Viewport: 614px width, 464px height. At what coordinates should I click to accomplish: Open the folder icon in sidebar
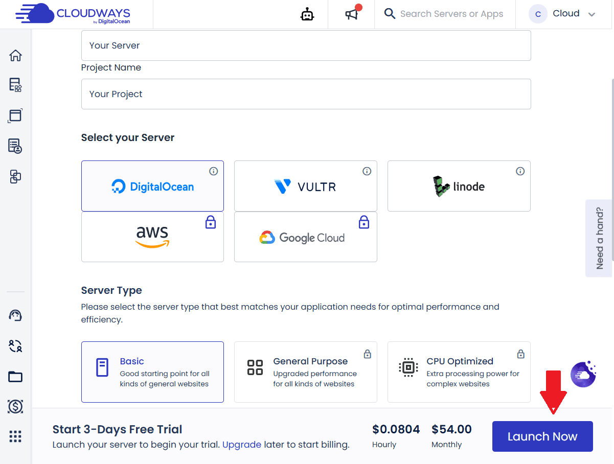[x=15, y=377]
